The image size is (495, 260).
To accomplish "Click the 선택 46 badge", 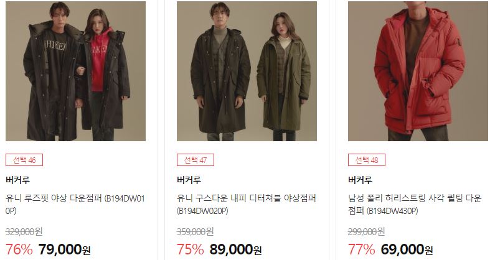I will (x=24, y=160).
